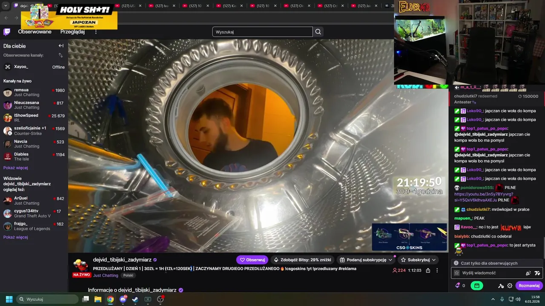Open the streamer name dejvid_tibijski_zadymiarz
545x306 pixels.
pos(122,260)
